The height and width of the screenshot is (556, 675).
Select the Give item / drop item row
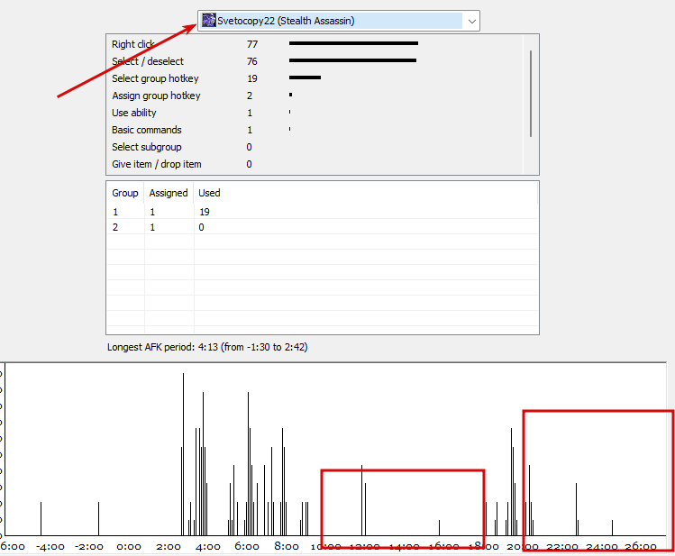pyautogui.click(x=315, y=164)
